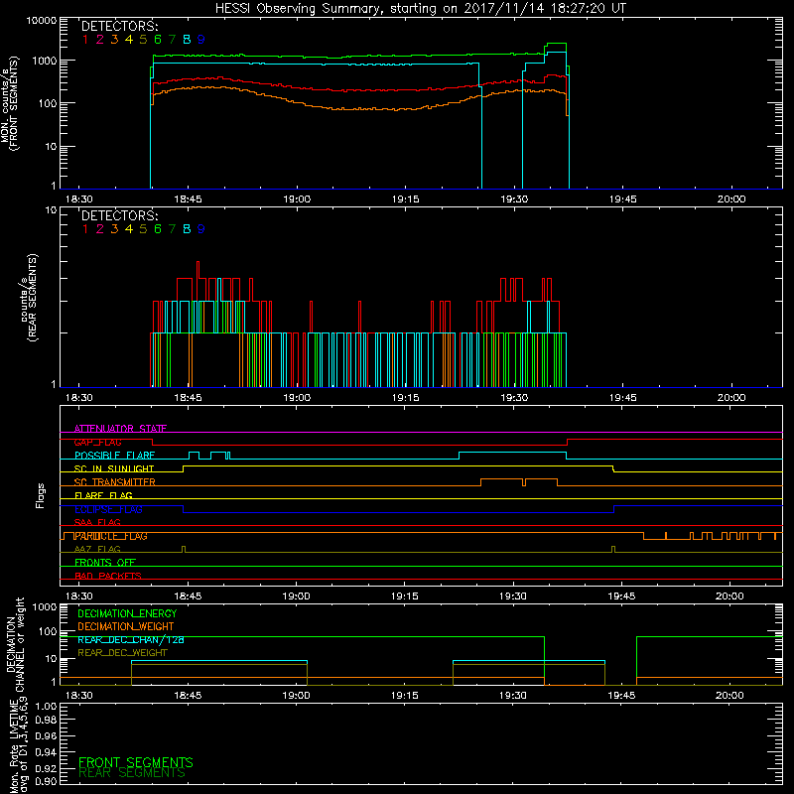Click the HESSI Observing Summary title text

pyautogui.click(x=420, y=9)
